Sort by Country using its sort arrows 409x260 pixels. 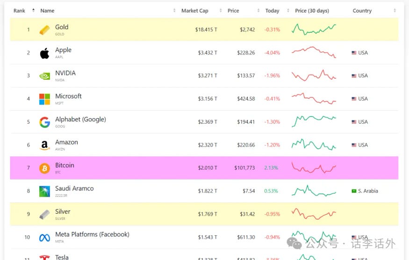[395, 10]
